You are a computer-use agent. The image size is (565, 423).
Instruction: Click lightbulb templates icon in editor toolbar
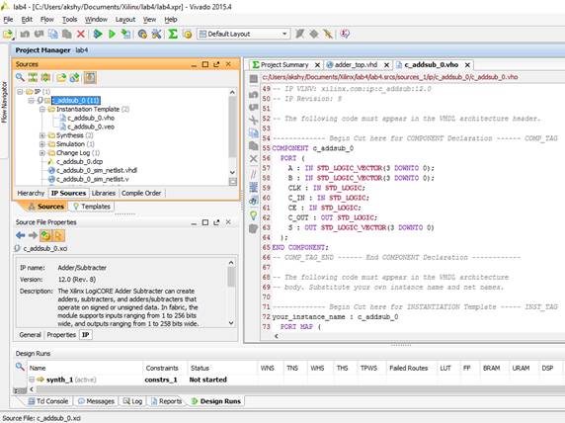(x=254, y=215)
